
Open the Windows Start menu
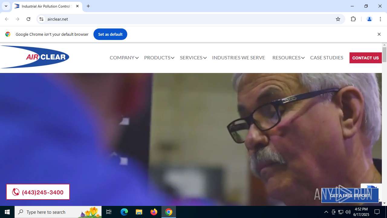point(7,212)
